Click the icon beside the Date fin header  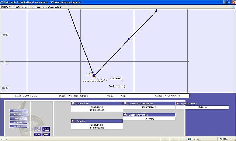[73, 121]
